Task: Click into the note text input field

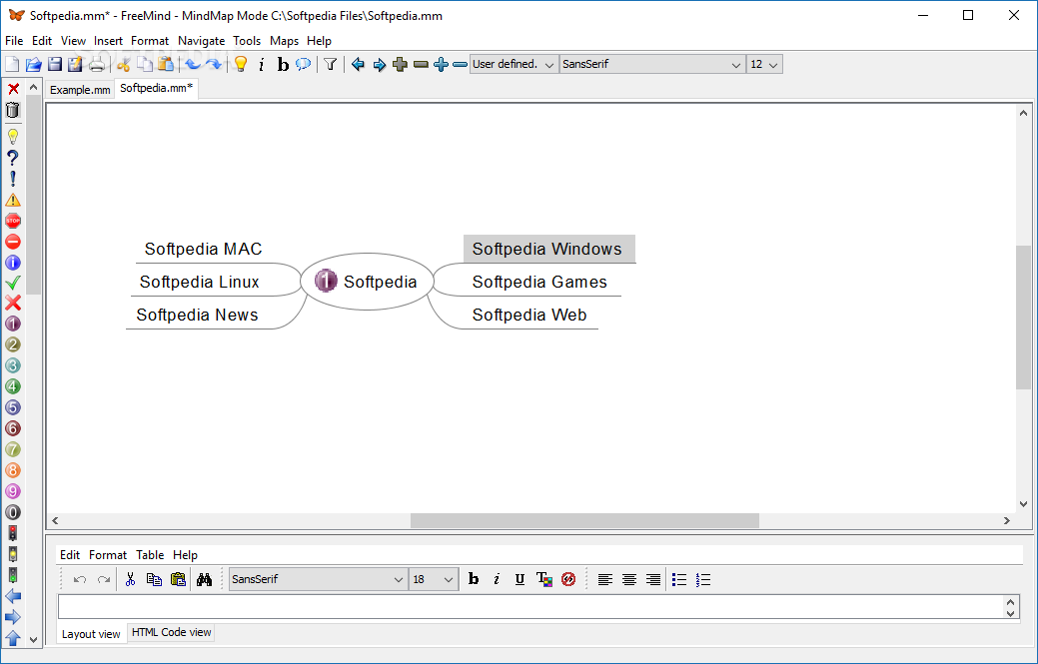Action: [x=530, y=606]
